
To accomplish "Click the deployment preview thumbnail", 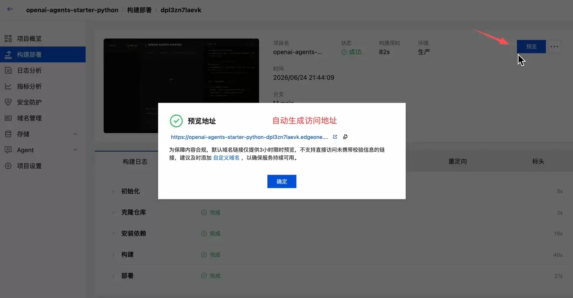I will (x=181, y=86).
